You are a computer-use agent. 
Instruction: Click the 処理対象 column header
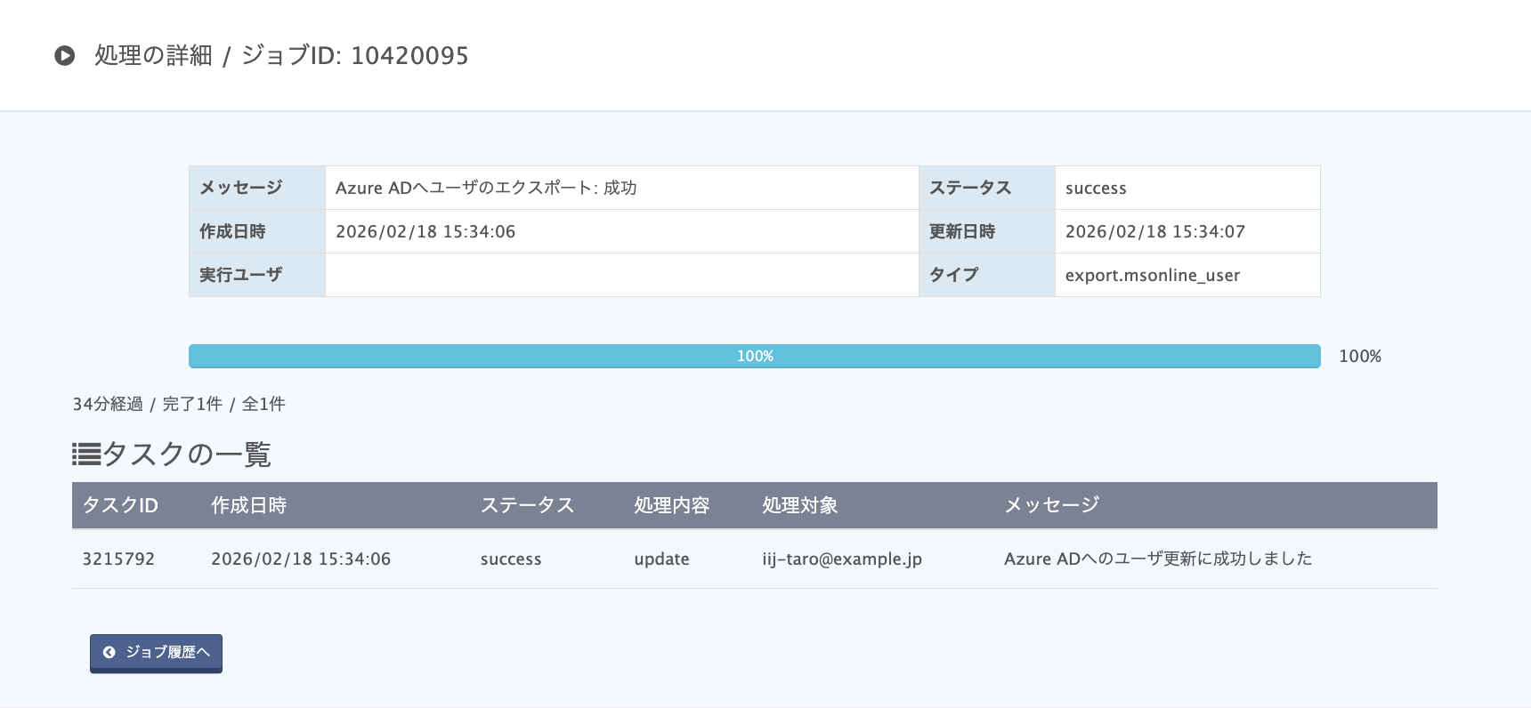(799, 505)
